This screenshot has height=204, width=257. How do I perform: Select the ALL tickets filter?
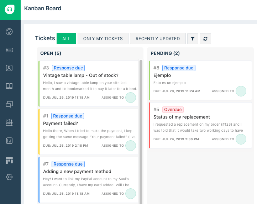(66, 39)
